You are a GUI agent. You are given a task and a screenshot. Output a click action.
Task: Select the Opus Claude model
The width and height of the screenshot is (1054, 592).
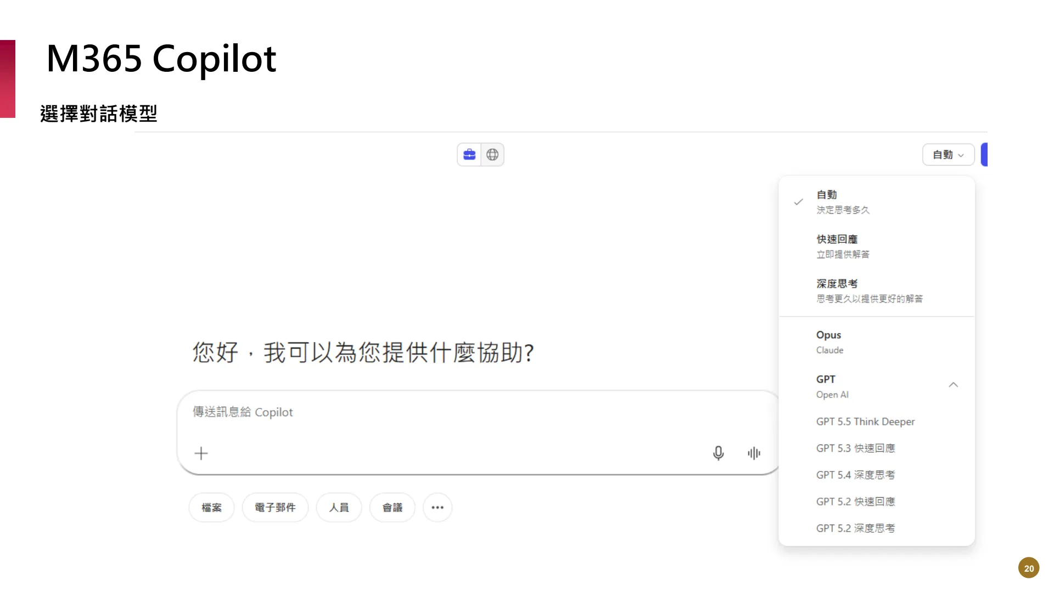[x=876, y=342]
